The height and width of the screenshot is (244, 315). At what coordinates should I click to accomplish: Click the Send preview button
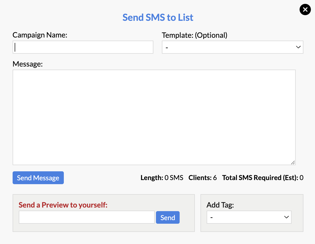[168, 218]
